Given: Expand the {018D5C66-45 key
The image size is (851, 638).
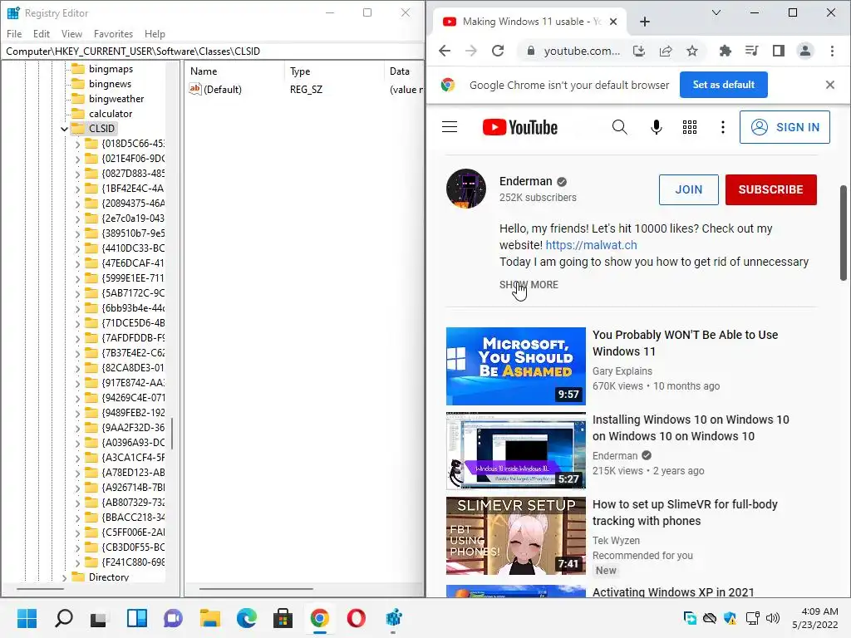Looking at the screenshot, I should click(77, 144).
